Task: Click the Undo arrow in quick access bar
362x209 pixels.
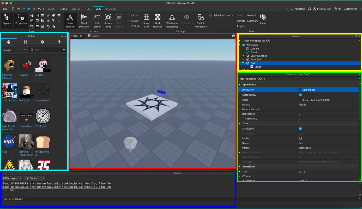Action: point(39,9)
